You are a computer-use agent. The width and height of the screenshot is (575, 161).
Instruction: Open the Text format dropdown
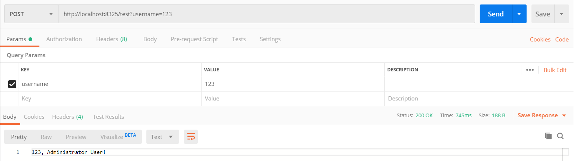coord(162,137)
